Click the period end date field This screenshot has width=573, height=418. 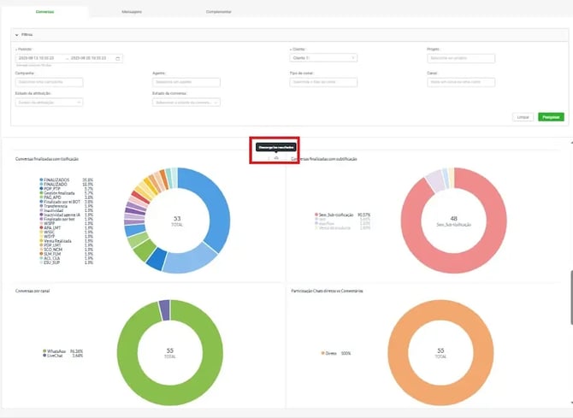tap(89, 58)
